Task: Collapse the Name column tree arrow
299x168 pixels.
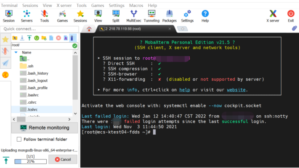Action: (x=16, y=52)
